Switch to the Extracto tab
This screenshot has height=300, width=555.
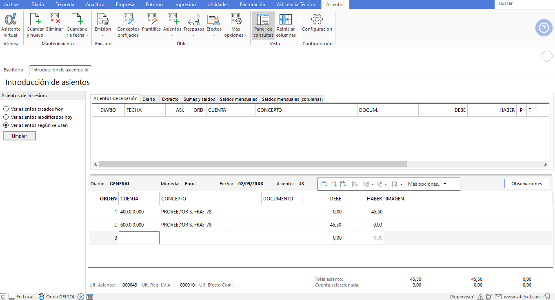pyautogui.click(x=170, y=99)
